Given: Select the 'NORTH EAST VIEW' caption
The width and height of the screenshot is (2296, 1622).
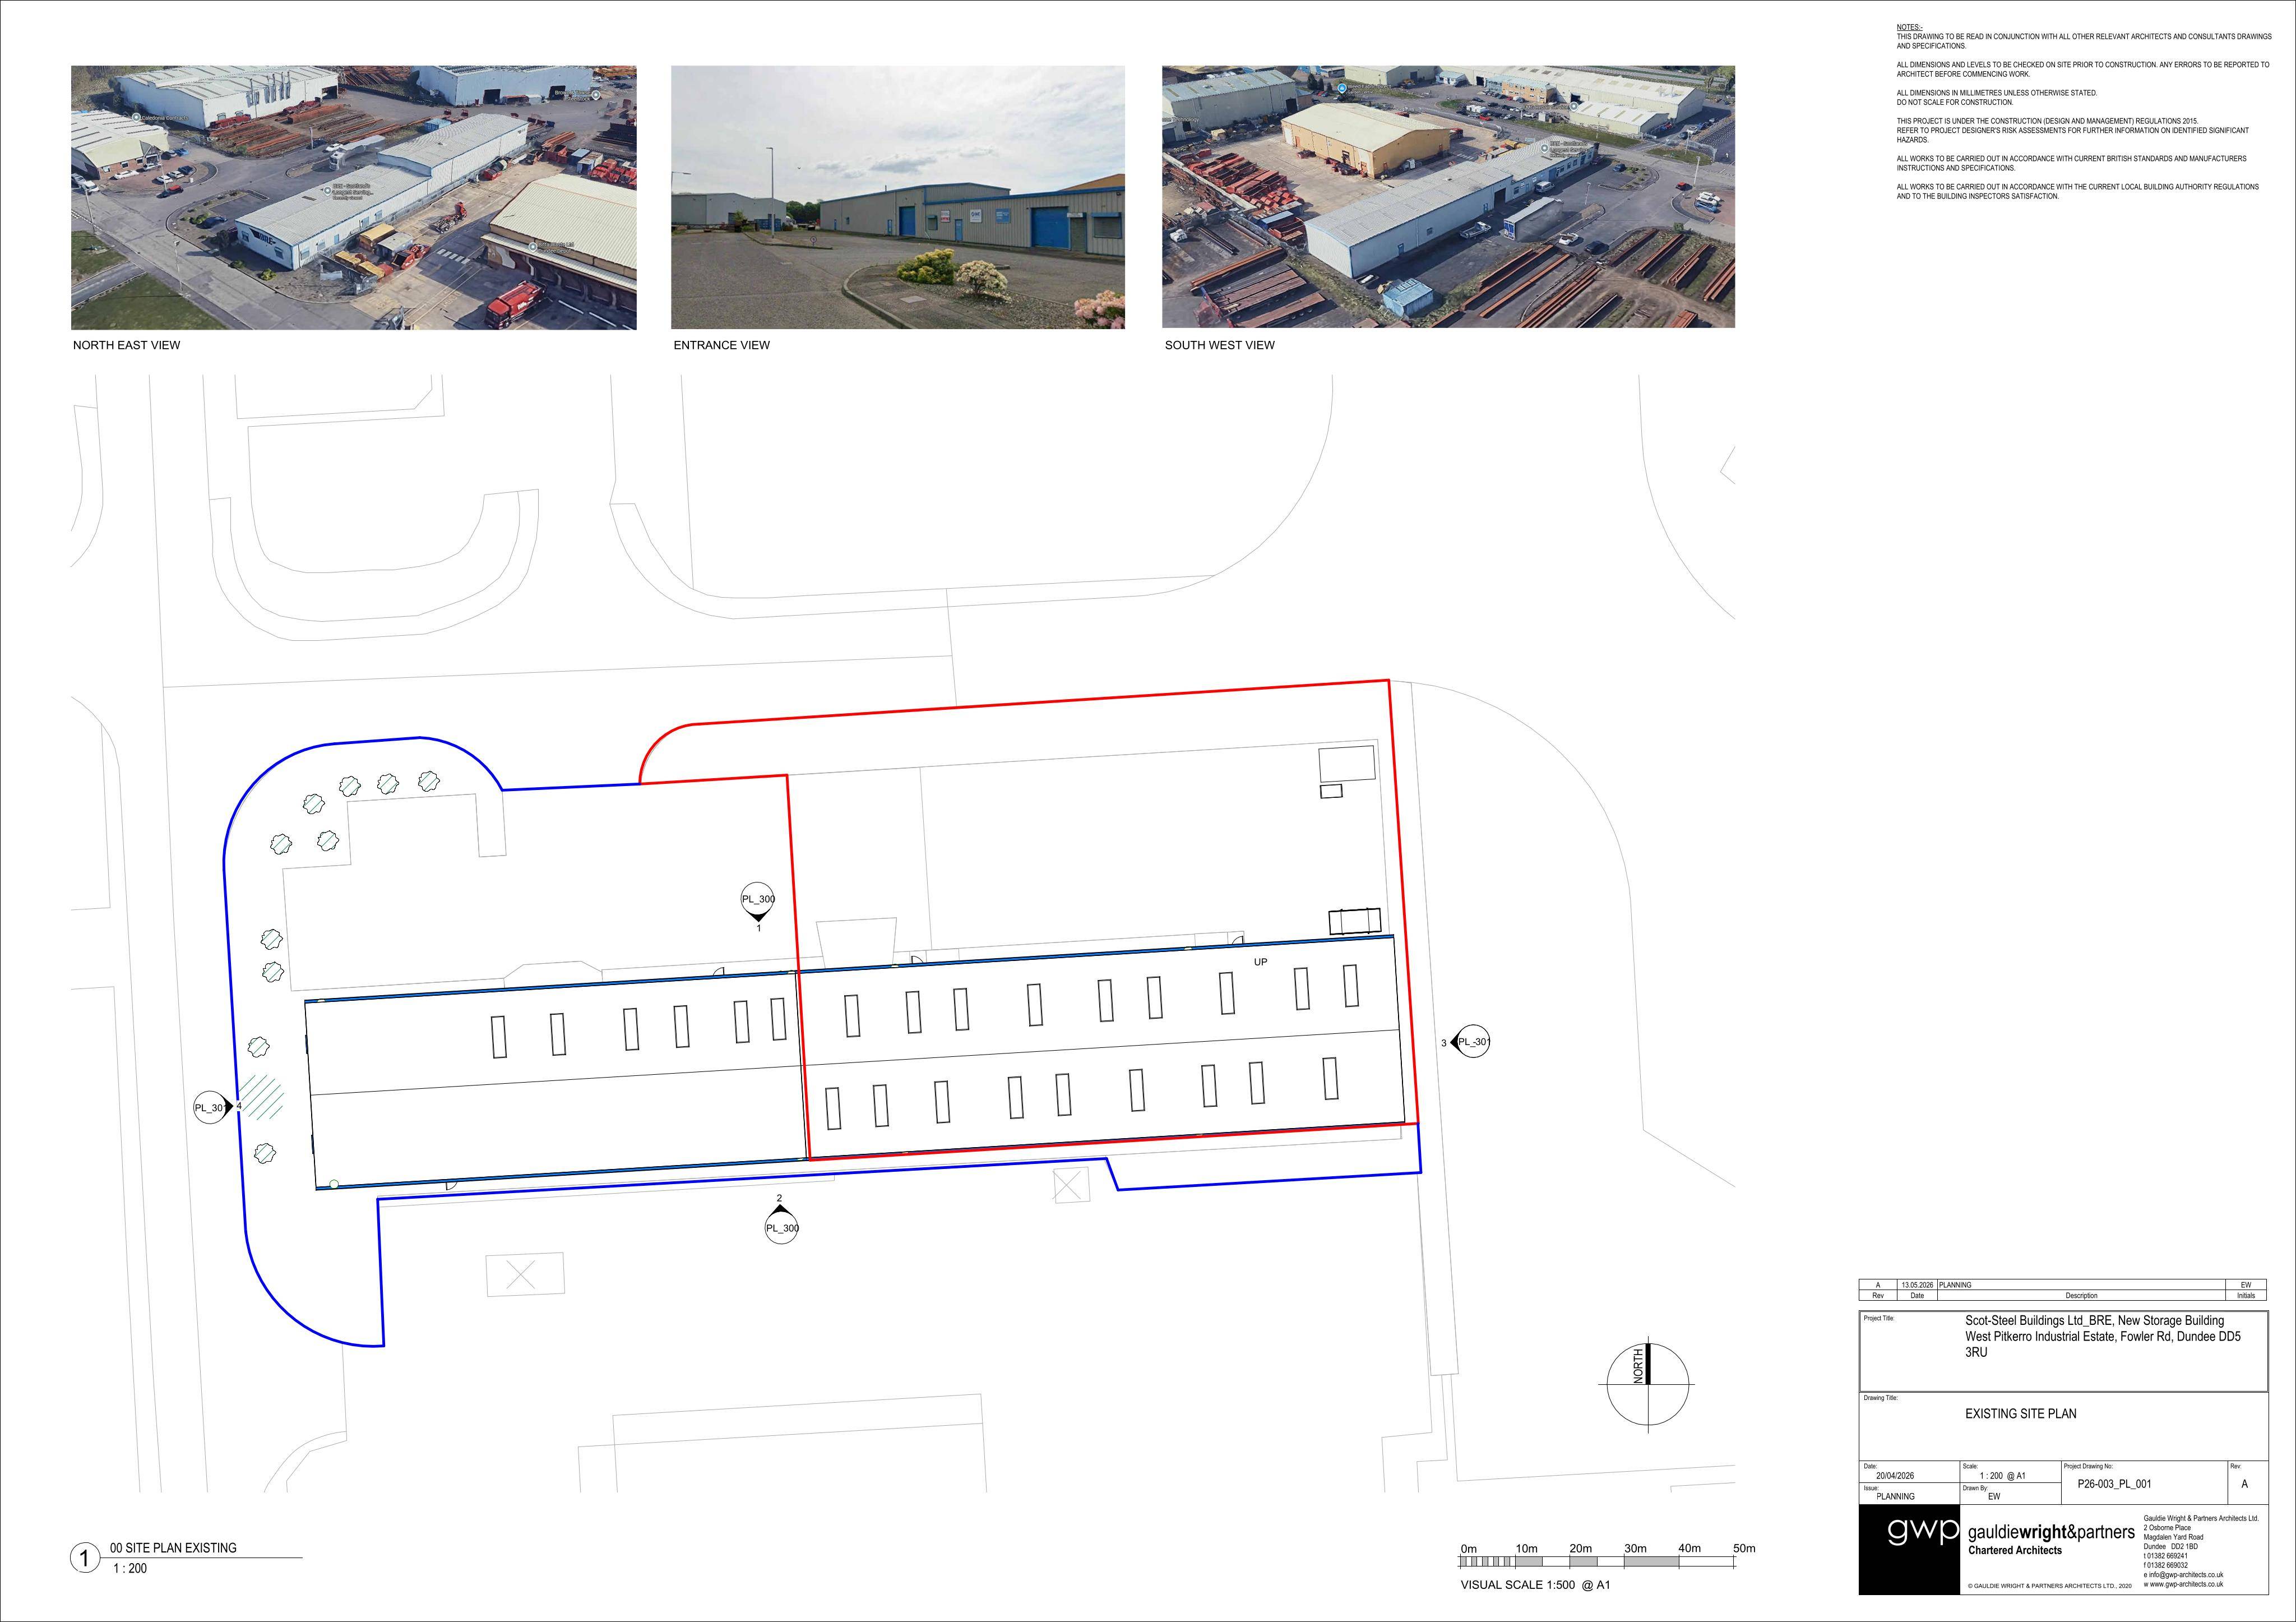Looking at the screenshot, I should click(127, 345).
